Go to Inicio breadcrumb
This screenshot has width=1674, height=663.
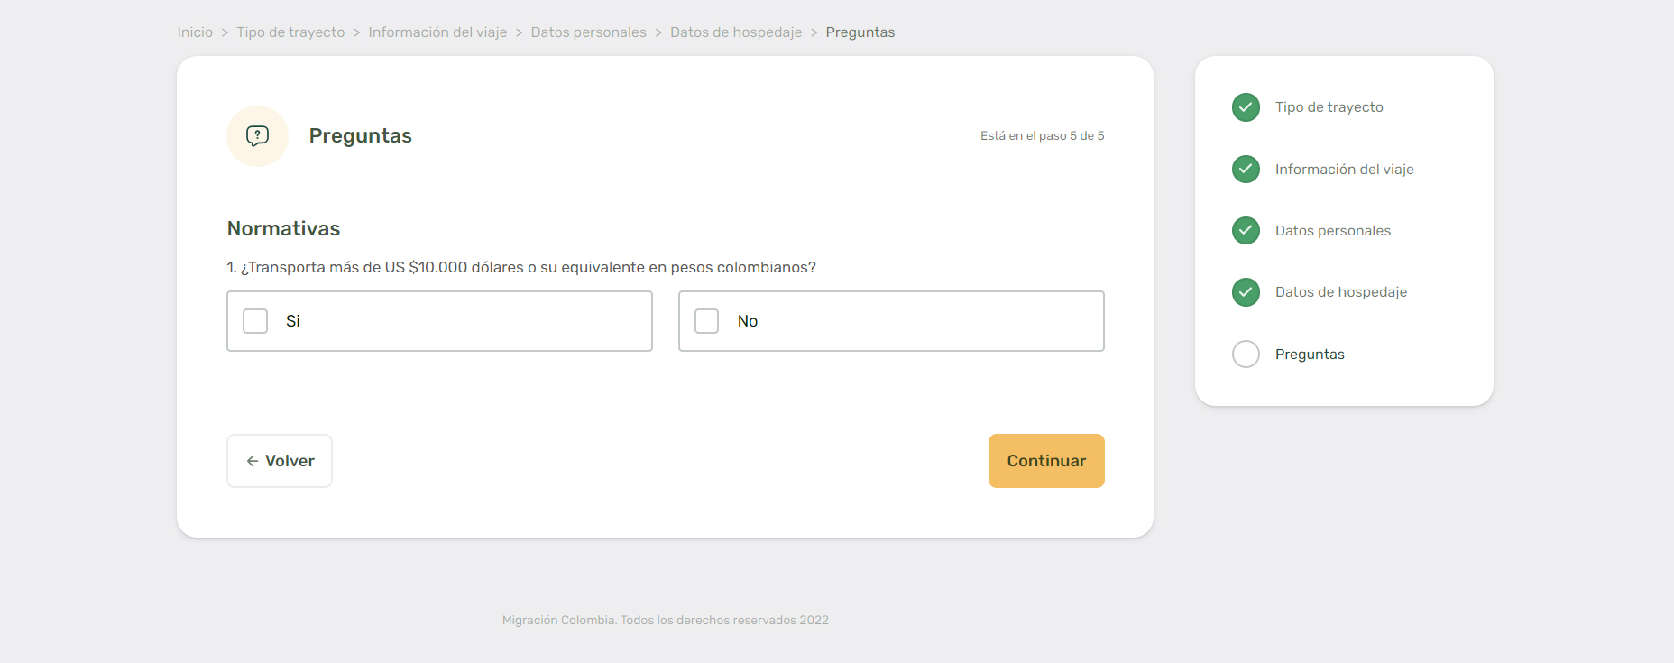(195, 32)
